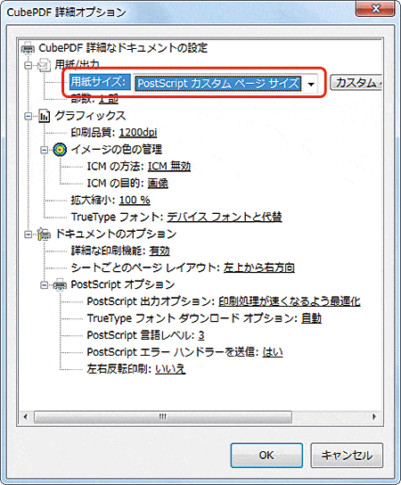Click the 部数 value 1 部
Image resolution: width=401 pixels, height=485 pixels.
(x=109, y=99)
